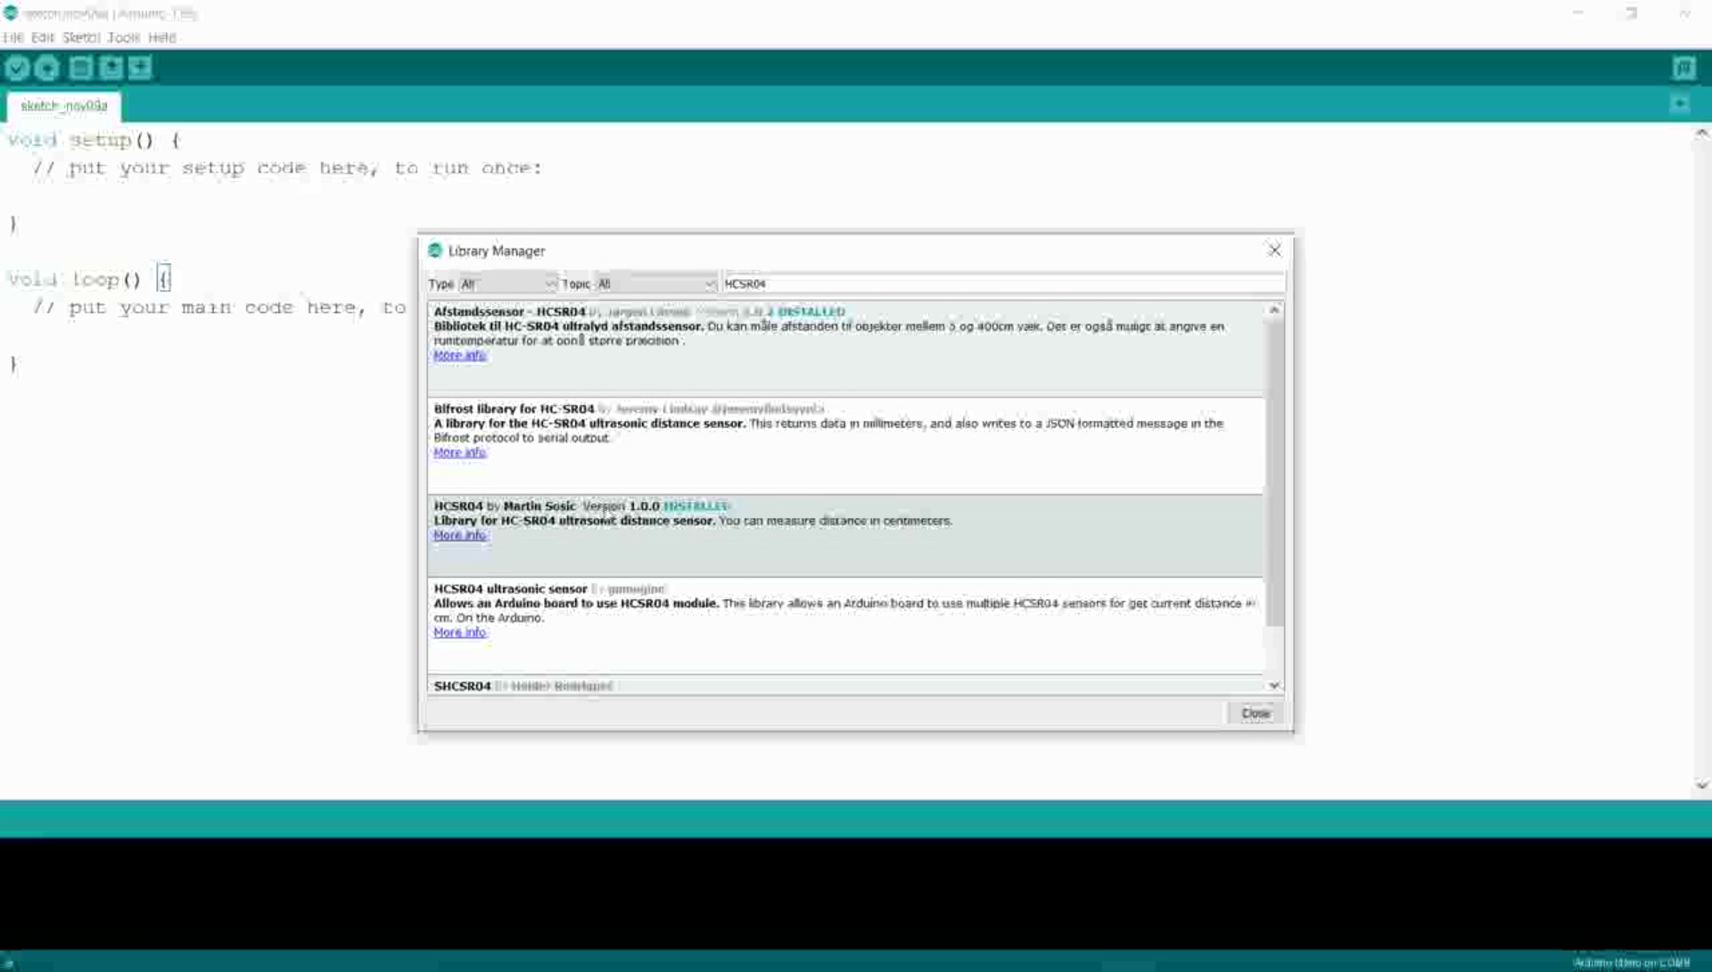Open More info for Bifrost library

tap(459, 452)
